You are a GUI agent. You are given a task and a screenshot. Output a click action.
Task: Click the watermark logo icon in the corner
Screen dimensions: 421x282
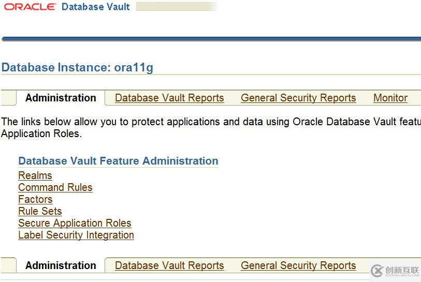[376, 271]
